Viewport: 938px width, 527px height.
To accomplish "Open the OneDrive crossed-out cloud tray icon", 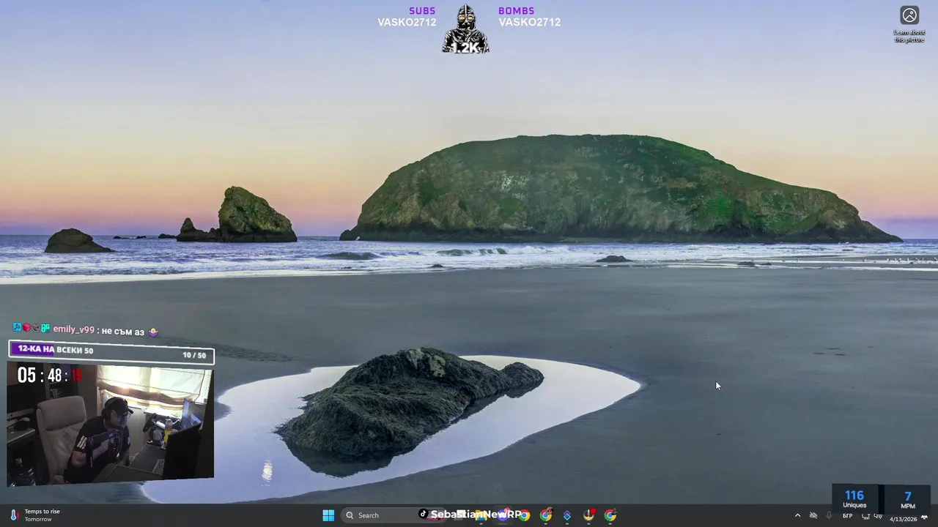I will [813, 515].
